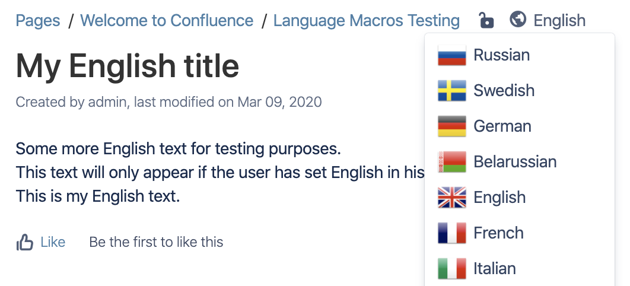Click the United Kingdom flag icon
630x286 pixels.
coord(452,198)
